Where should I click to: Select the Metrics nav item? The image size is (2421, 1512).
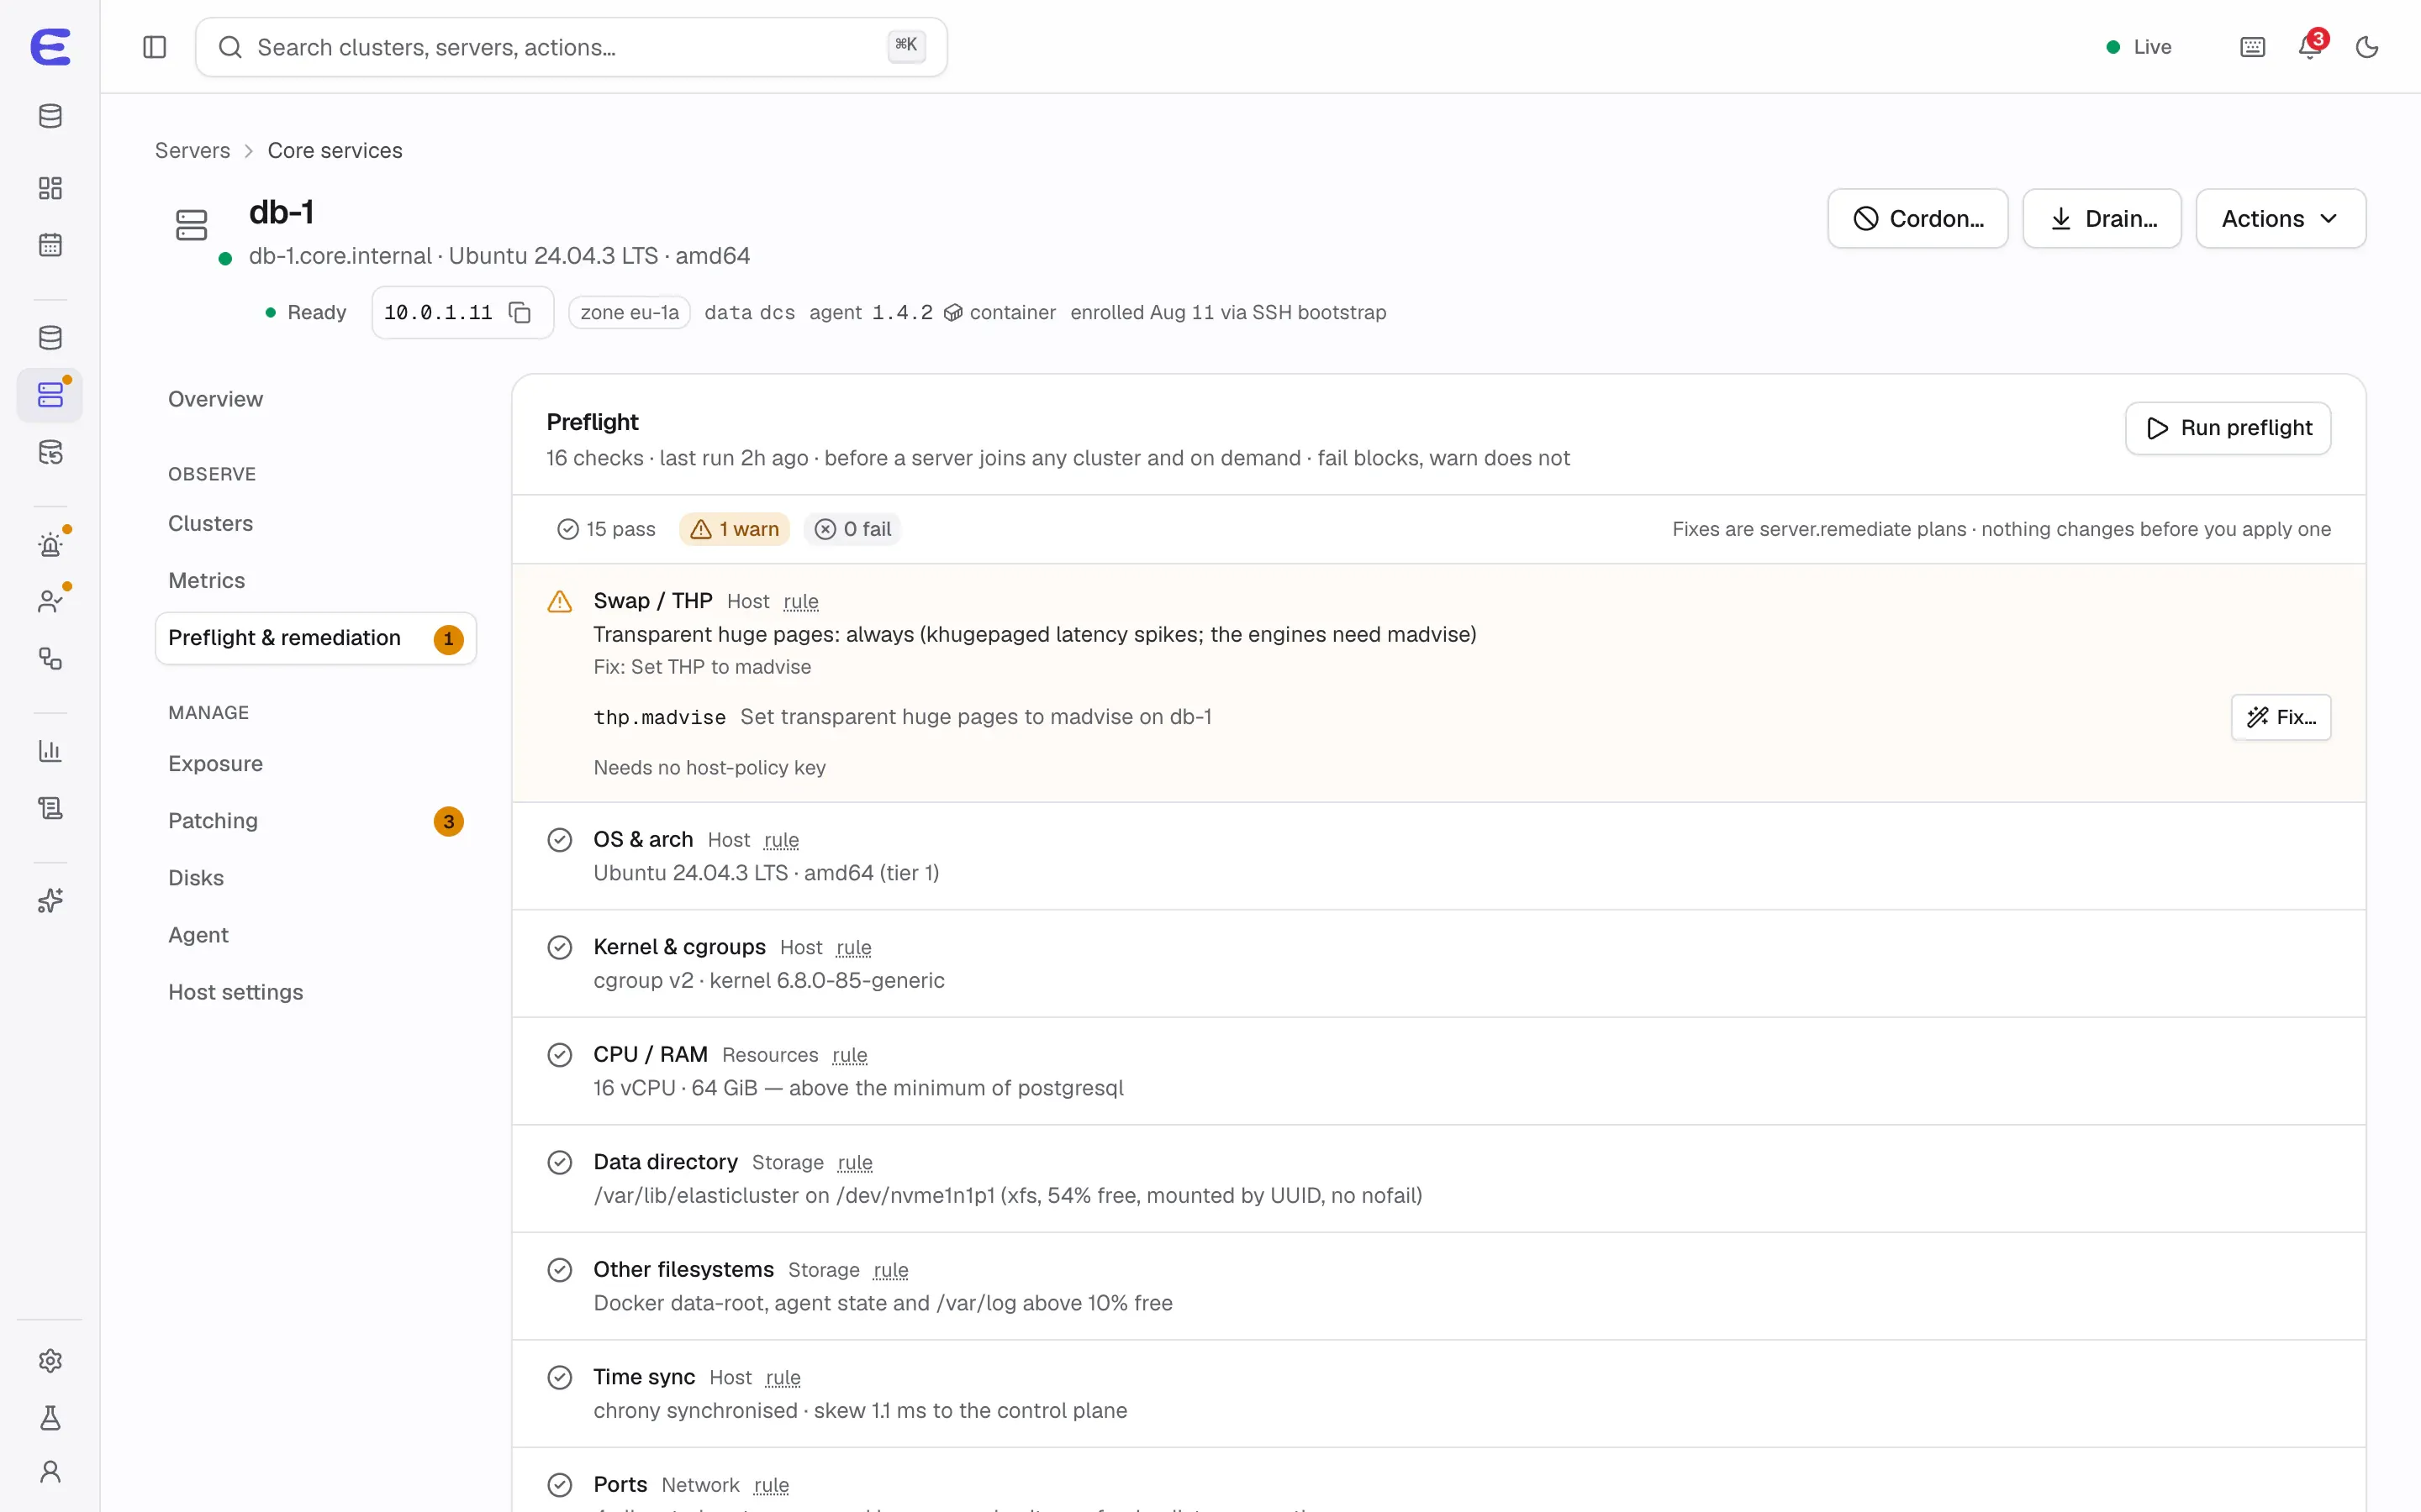(315, 580)
